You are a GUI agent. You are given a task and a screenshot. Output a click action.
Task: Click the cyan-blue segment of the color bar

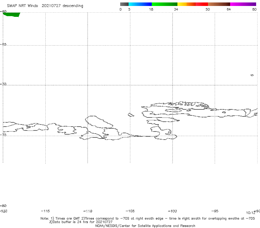(x=140, y=4)
